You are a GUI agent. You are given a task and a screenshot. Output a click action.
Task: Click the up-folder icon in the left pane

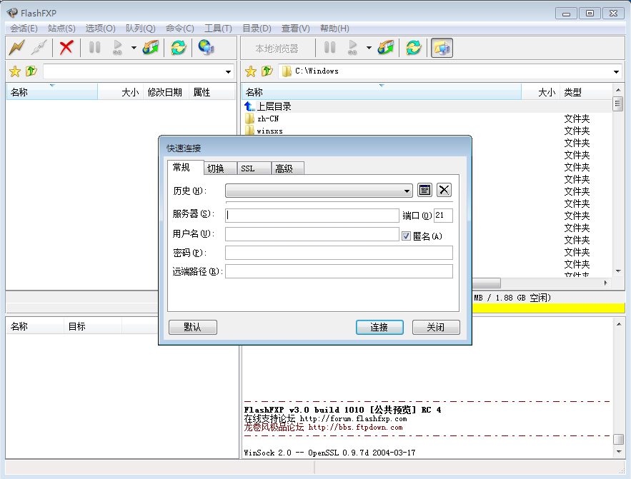(x=31, y=71)
